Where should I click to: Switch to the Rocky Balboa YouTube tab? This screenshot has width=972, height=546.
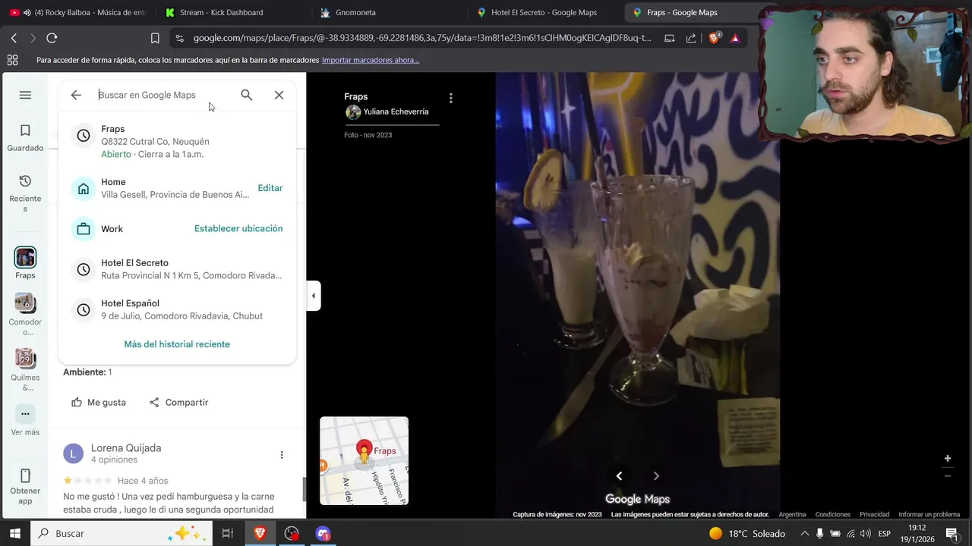point(78,12)
